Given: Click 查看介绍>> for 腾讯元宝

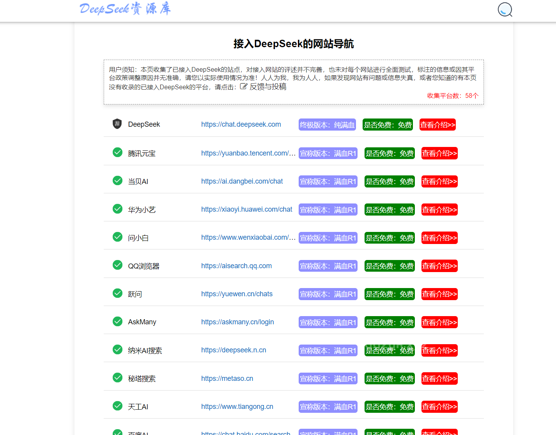Looking at the screenshot, I should [439, 153].
